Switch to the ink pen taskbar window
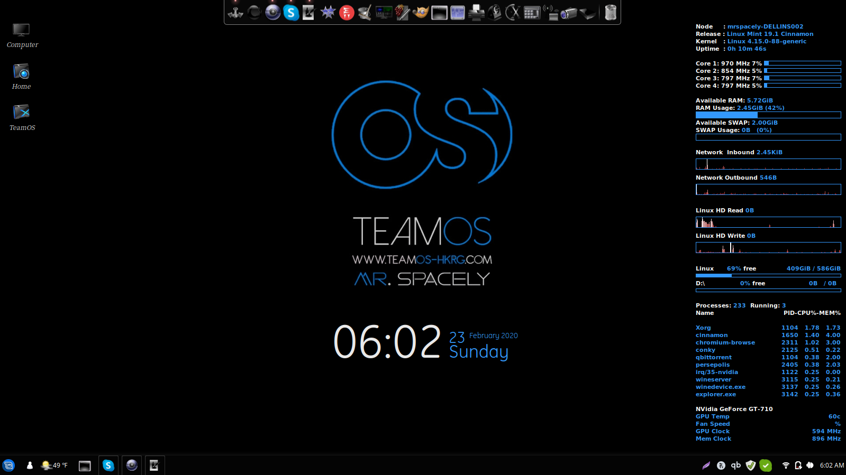This screenshot has height=475, width=846. point(154,465)
